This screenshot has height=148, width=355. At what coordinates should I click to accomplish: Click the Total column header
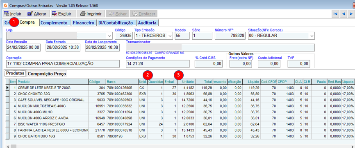pos(204,82)
